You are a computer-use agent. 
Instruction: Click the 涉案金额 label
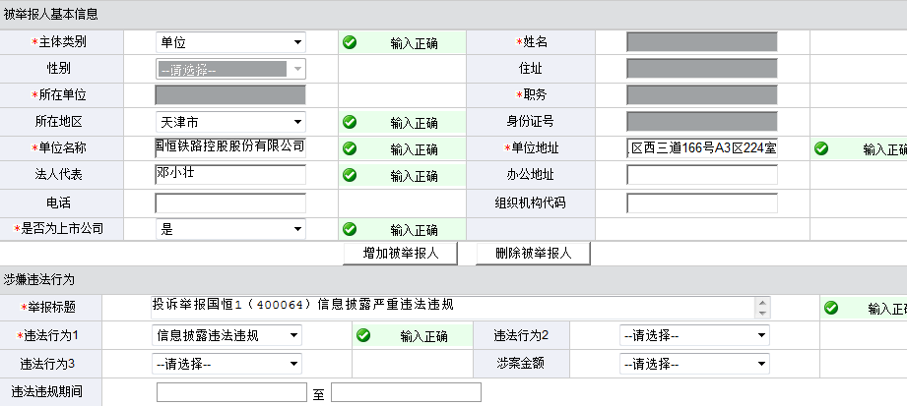pos(521,364)
